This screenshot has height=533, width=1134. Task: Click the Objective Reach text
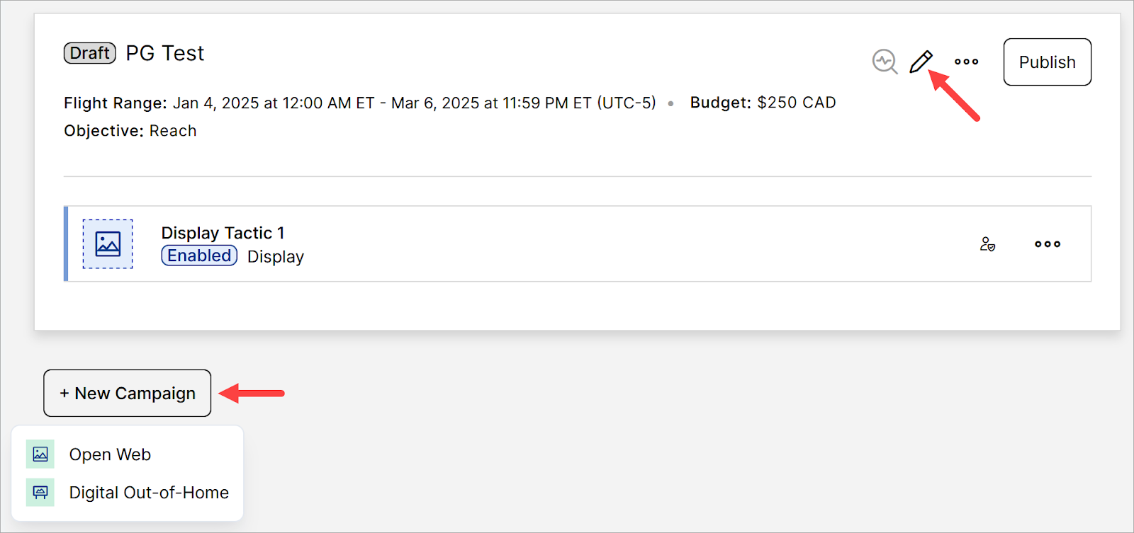[x=172, y=131]
